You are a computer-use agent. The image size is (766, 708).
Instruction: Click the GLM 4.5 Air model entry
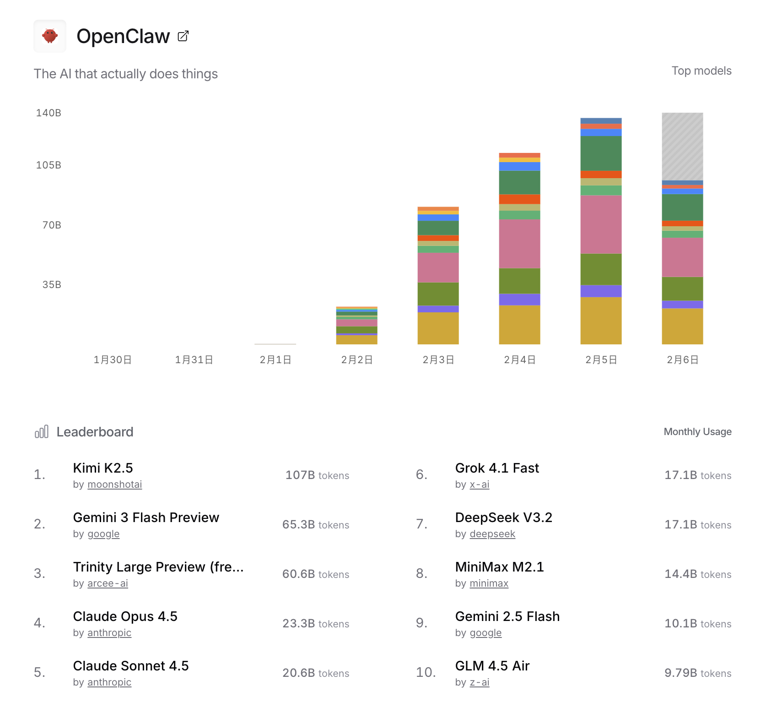[492, 666]
